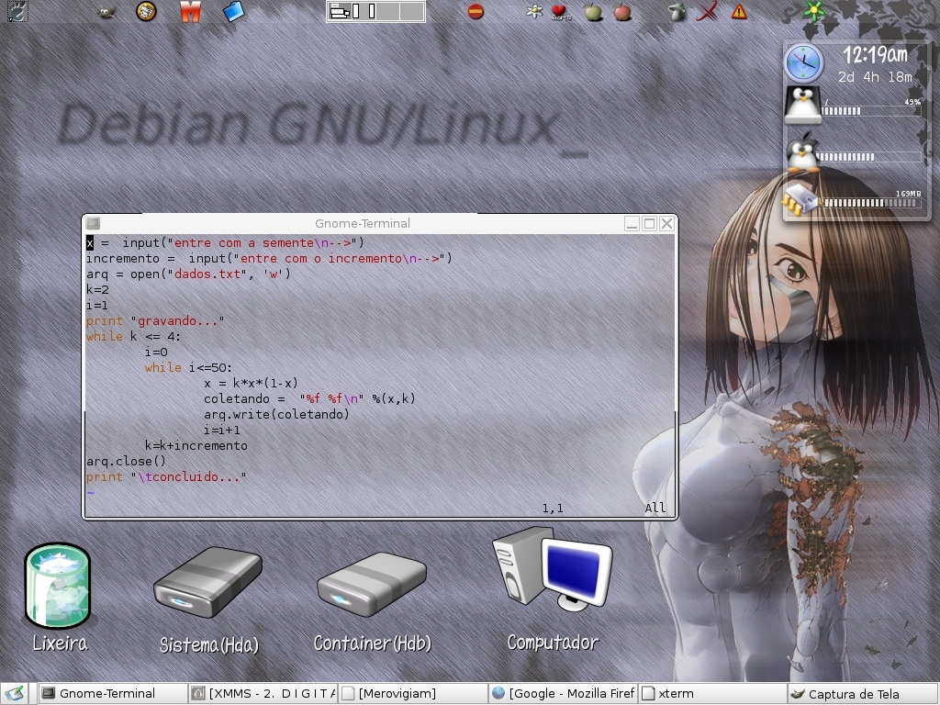940x705 pixels.
Task: Click the white daisy flower icon
Action: [x=534, y=11]
